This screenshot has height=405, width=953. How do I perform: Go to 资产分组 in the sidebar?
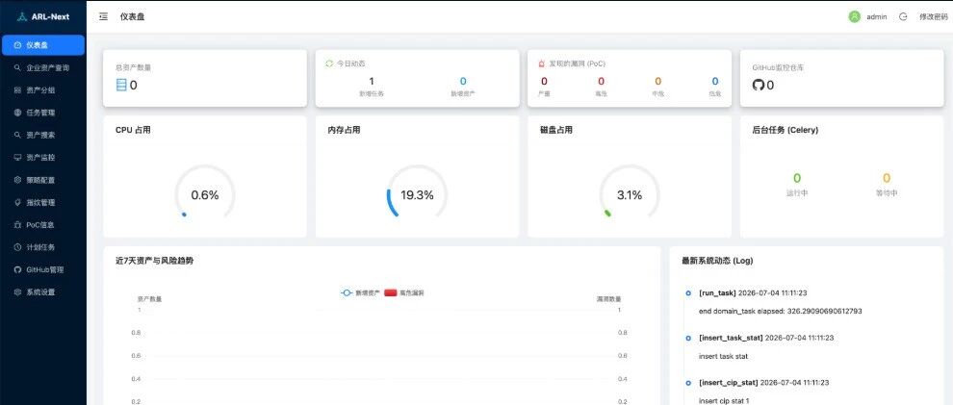(x=43, y=89)
